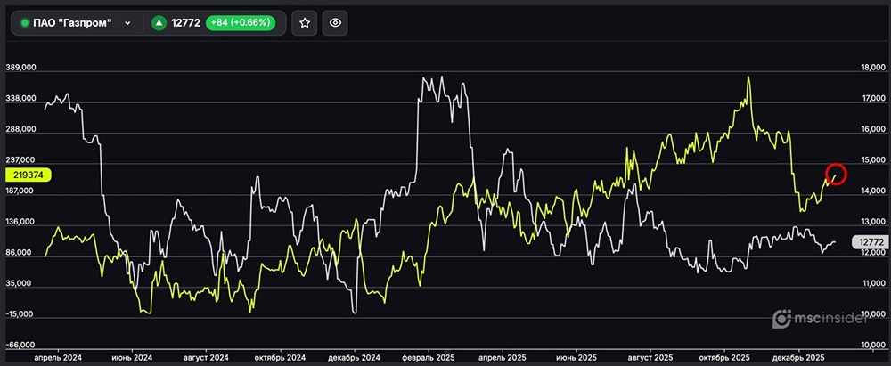Click the 136,000 left-axis value
The width and height of the screenshot is (891, 366).
(21, 223)
